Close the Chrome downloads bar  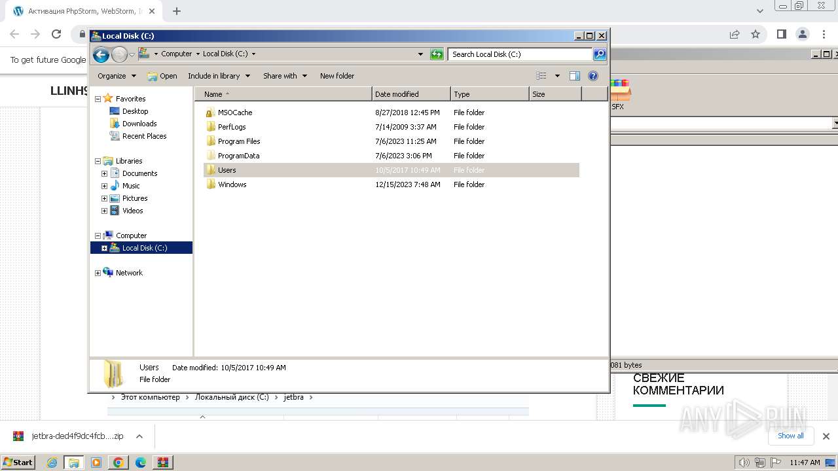pos(826,436)
